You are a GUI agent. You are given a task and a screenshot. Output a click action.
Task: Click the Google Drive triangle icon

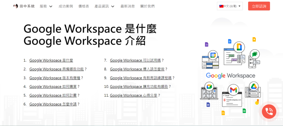(x=254, y=86)
